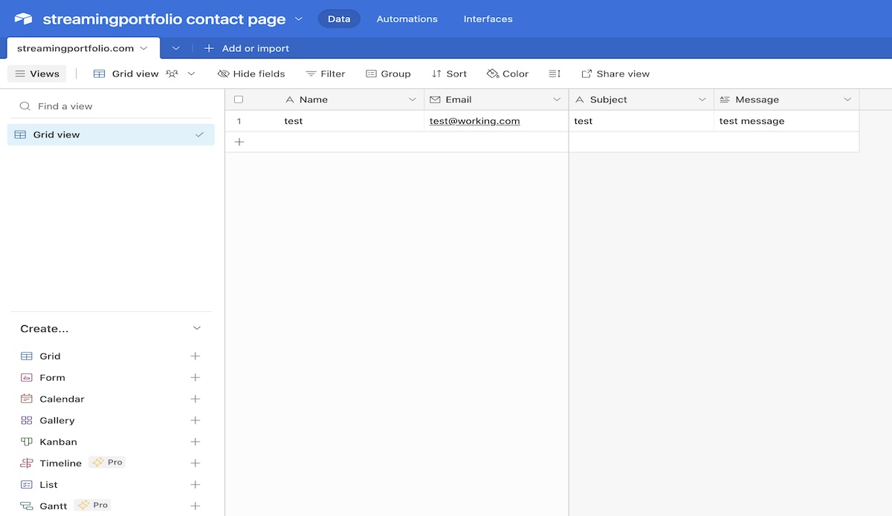Image resolution: width=892 pixels, height=516 pixels.
Task: Add a new row with plus icon
Action: coord(239,142)
